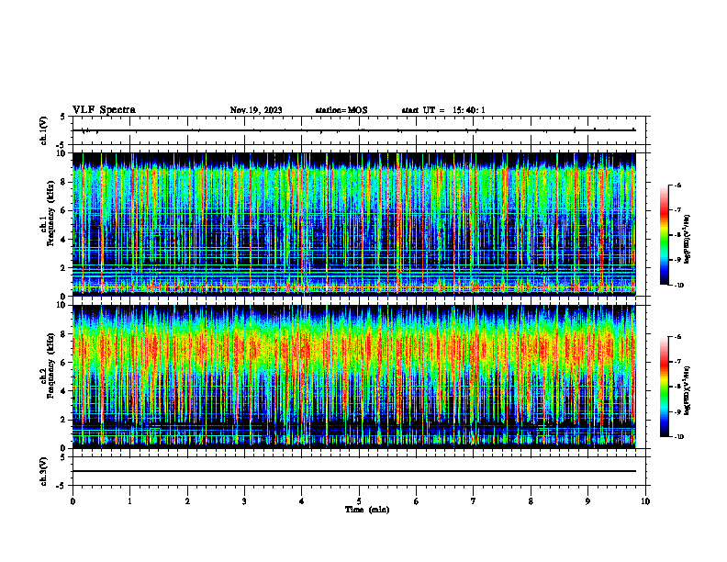Click the flat ch.3 voltage trace line
Image resolution: width=727 pixels, height=562 pixels.
click(x=354, y=471)
